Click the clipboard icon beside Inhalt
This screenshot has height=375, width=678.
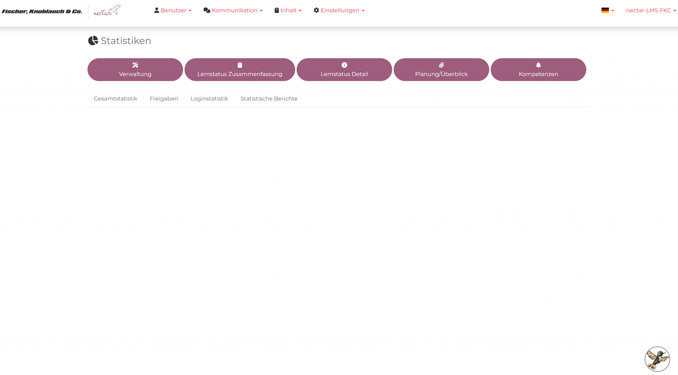[276, 10]
